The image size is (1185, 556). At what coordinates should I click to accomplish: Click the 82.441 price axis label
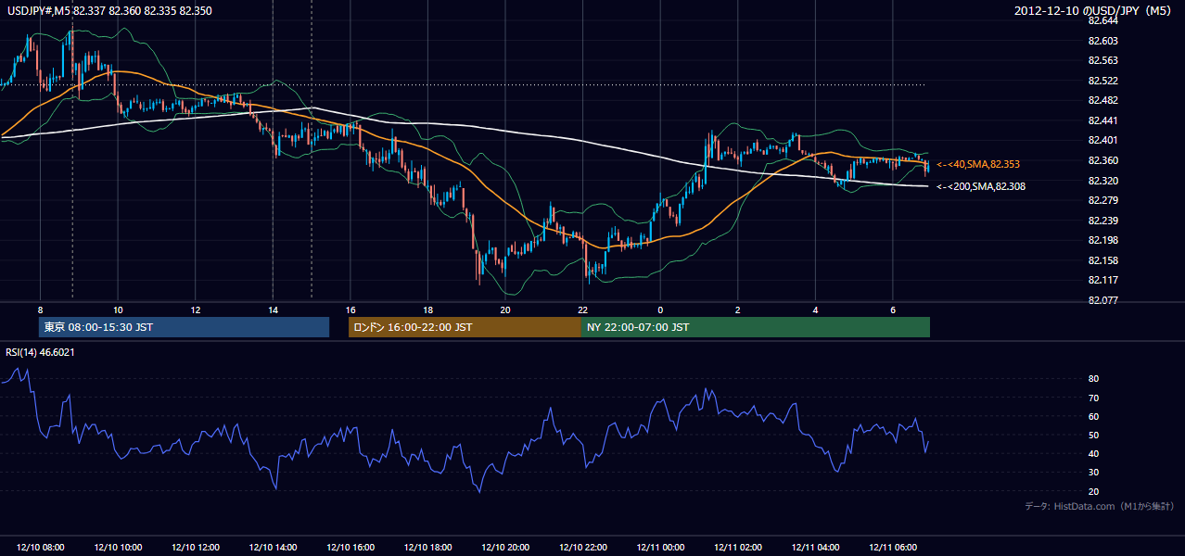[x=1102, y=120]
